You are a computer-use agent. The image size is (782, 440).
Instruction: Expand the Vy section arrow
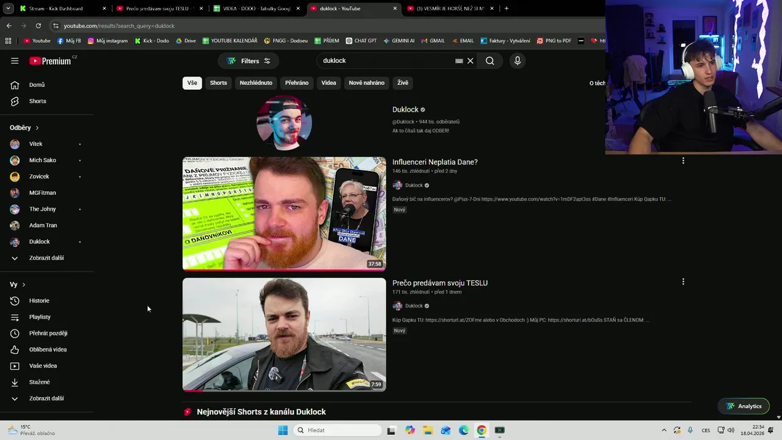[x=24, y=285]
